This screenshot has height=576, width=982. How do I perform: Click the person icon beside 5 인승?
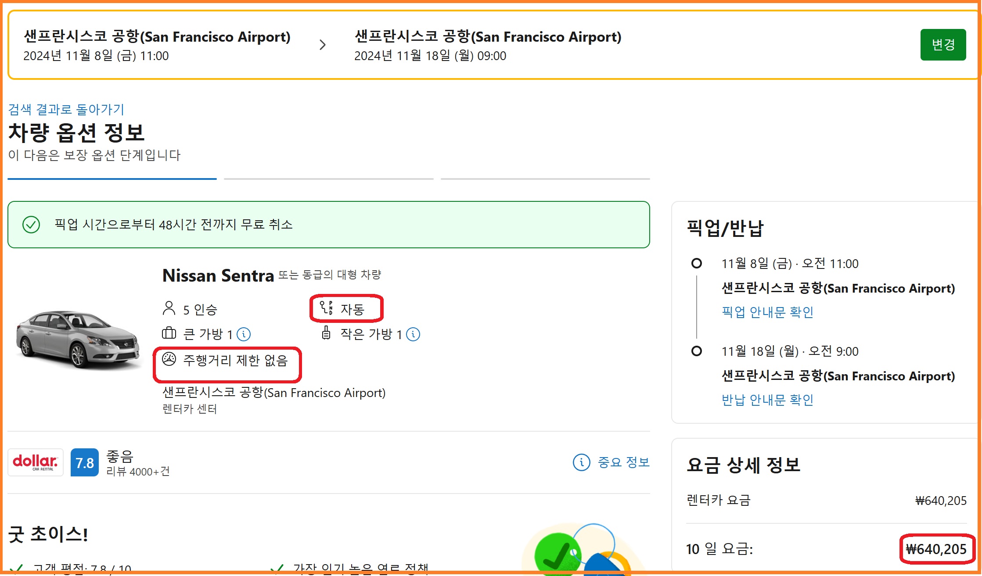[169, 308]
